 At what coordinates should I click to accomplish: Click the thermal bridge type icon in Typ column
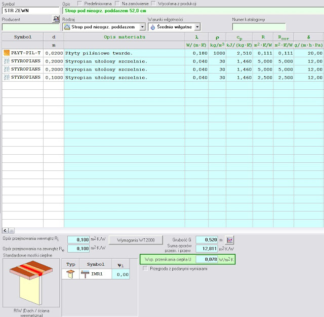point(70,274)
